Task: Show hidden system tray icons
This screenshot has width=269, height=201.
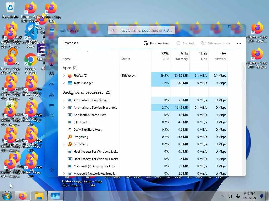Action: click(x=223, y=196)
